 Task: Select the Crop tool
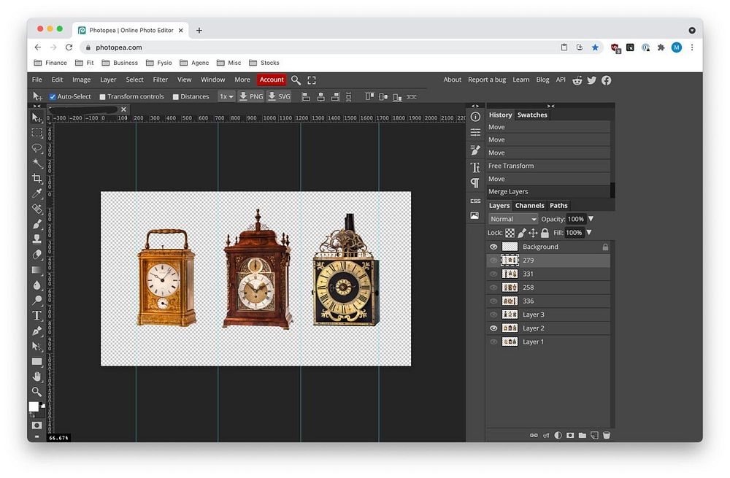36,179
